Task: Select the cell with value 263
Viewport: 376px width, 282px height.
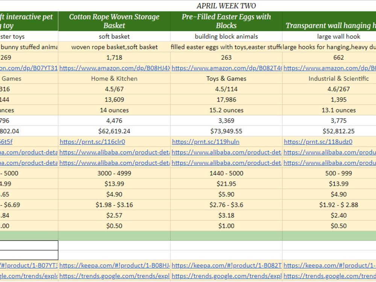Action: click(226, 58)
